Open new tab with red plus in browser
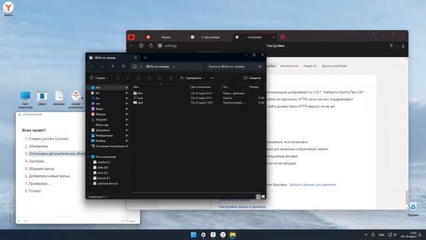This screenshot has height=240, width=426. tap(283, 37)
